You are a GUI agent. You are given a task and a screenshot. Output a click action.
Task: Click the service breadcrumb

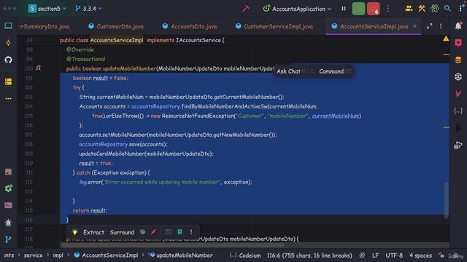[x=33, y=255]
